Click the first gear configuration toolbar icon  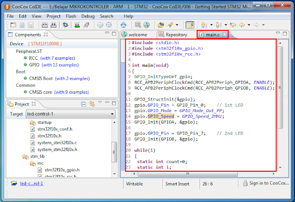point(100,25)
